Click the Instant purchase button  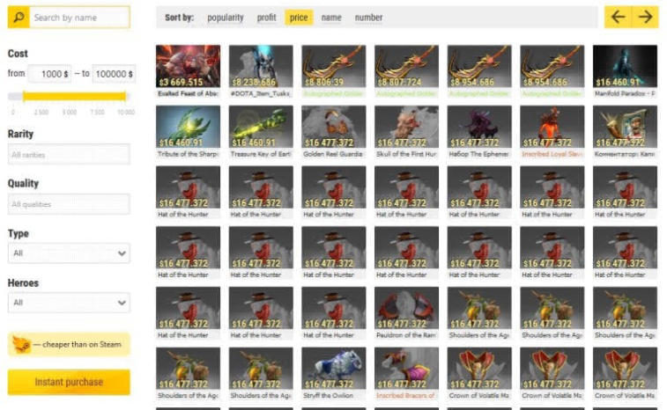coord(69,382)
